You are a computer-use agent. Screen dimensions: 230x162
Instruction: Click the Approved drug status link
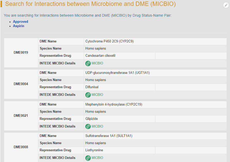[20, 22]
